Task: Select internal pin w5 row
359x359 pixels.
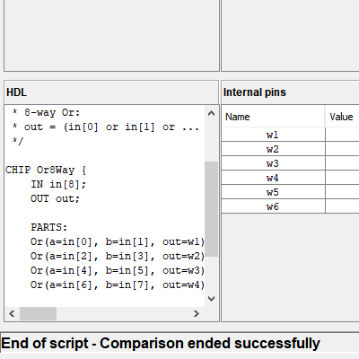Action: [x=290, y=192]
